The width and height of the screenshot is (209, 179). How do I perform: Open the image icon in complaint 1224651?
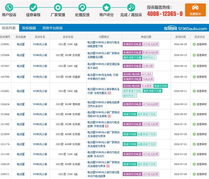109,93
